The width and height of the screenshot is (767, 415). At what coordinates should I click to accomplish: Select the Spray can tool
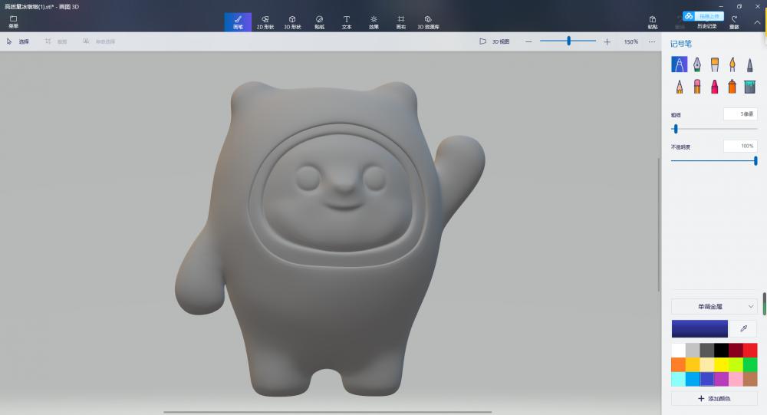(x=732, y=87)
